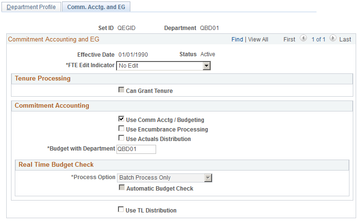
Task: Select the No Edit combo box
Action: coord(163,66)
